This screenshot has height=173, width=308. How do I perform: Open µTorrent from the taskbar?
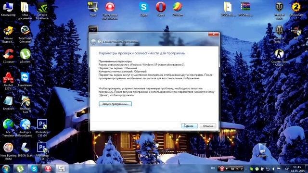20,169
